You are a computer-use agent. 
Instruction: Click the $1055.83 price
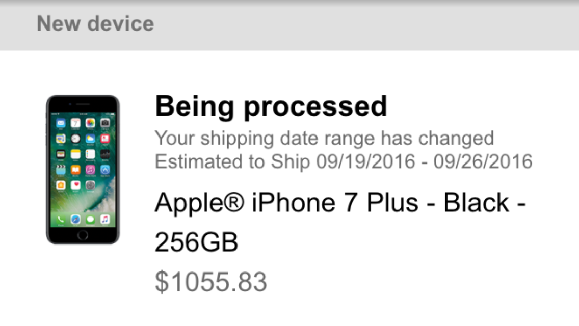point(211,282)
